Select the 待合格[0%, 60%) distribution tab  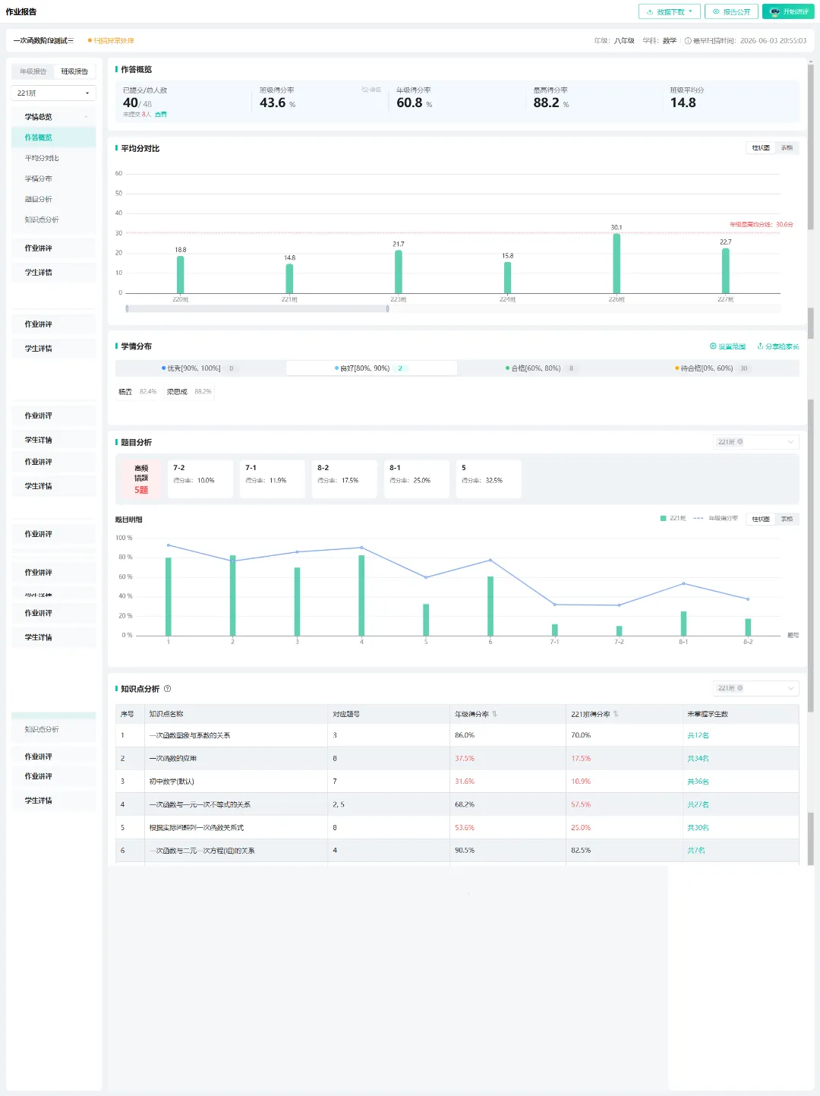(714, 368)
